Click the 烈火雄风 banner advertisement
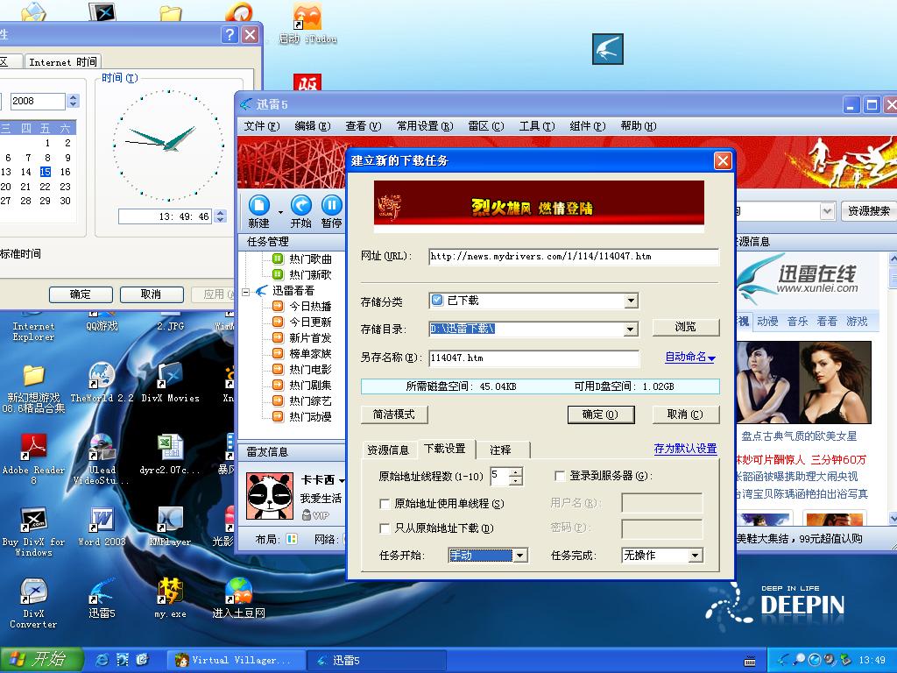 (x=539, y=207)
